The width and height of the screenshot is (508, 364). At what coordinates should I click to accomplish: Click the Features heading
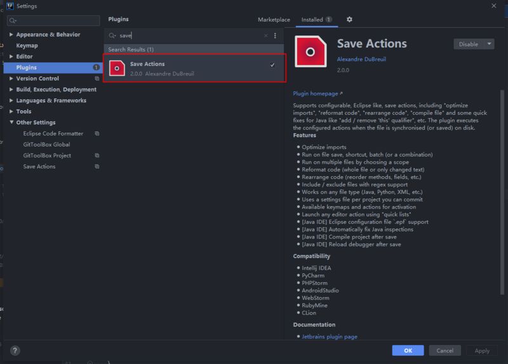point(304,135)
